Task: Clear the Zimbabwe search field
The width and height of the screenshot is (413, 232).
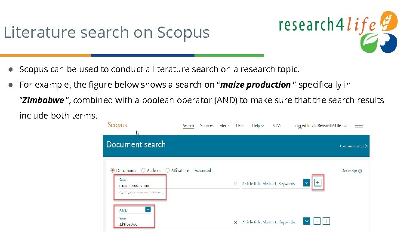Action: click(x=235, y=223)
